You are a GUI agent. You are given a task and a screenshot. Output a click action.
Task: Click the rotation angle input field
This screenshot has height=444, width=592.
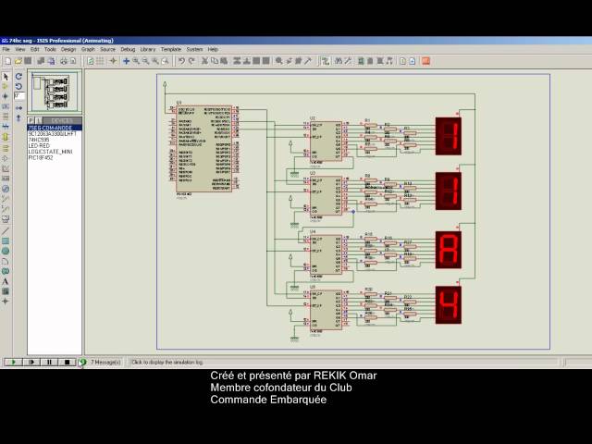pyautogui.click(x=19, y=96)
